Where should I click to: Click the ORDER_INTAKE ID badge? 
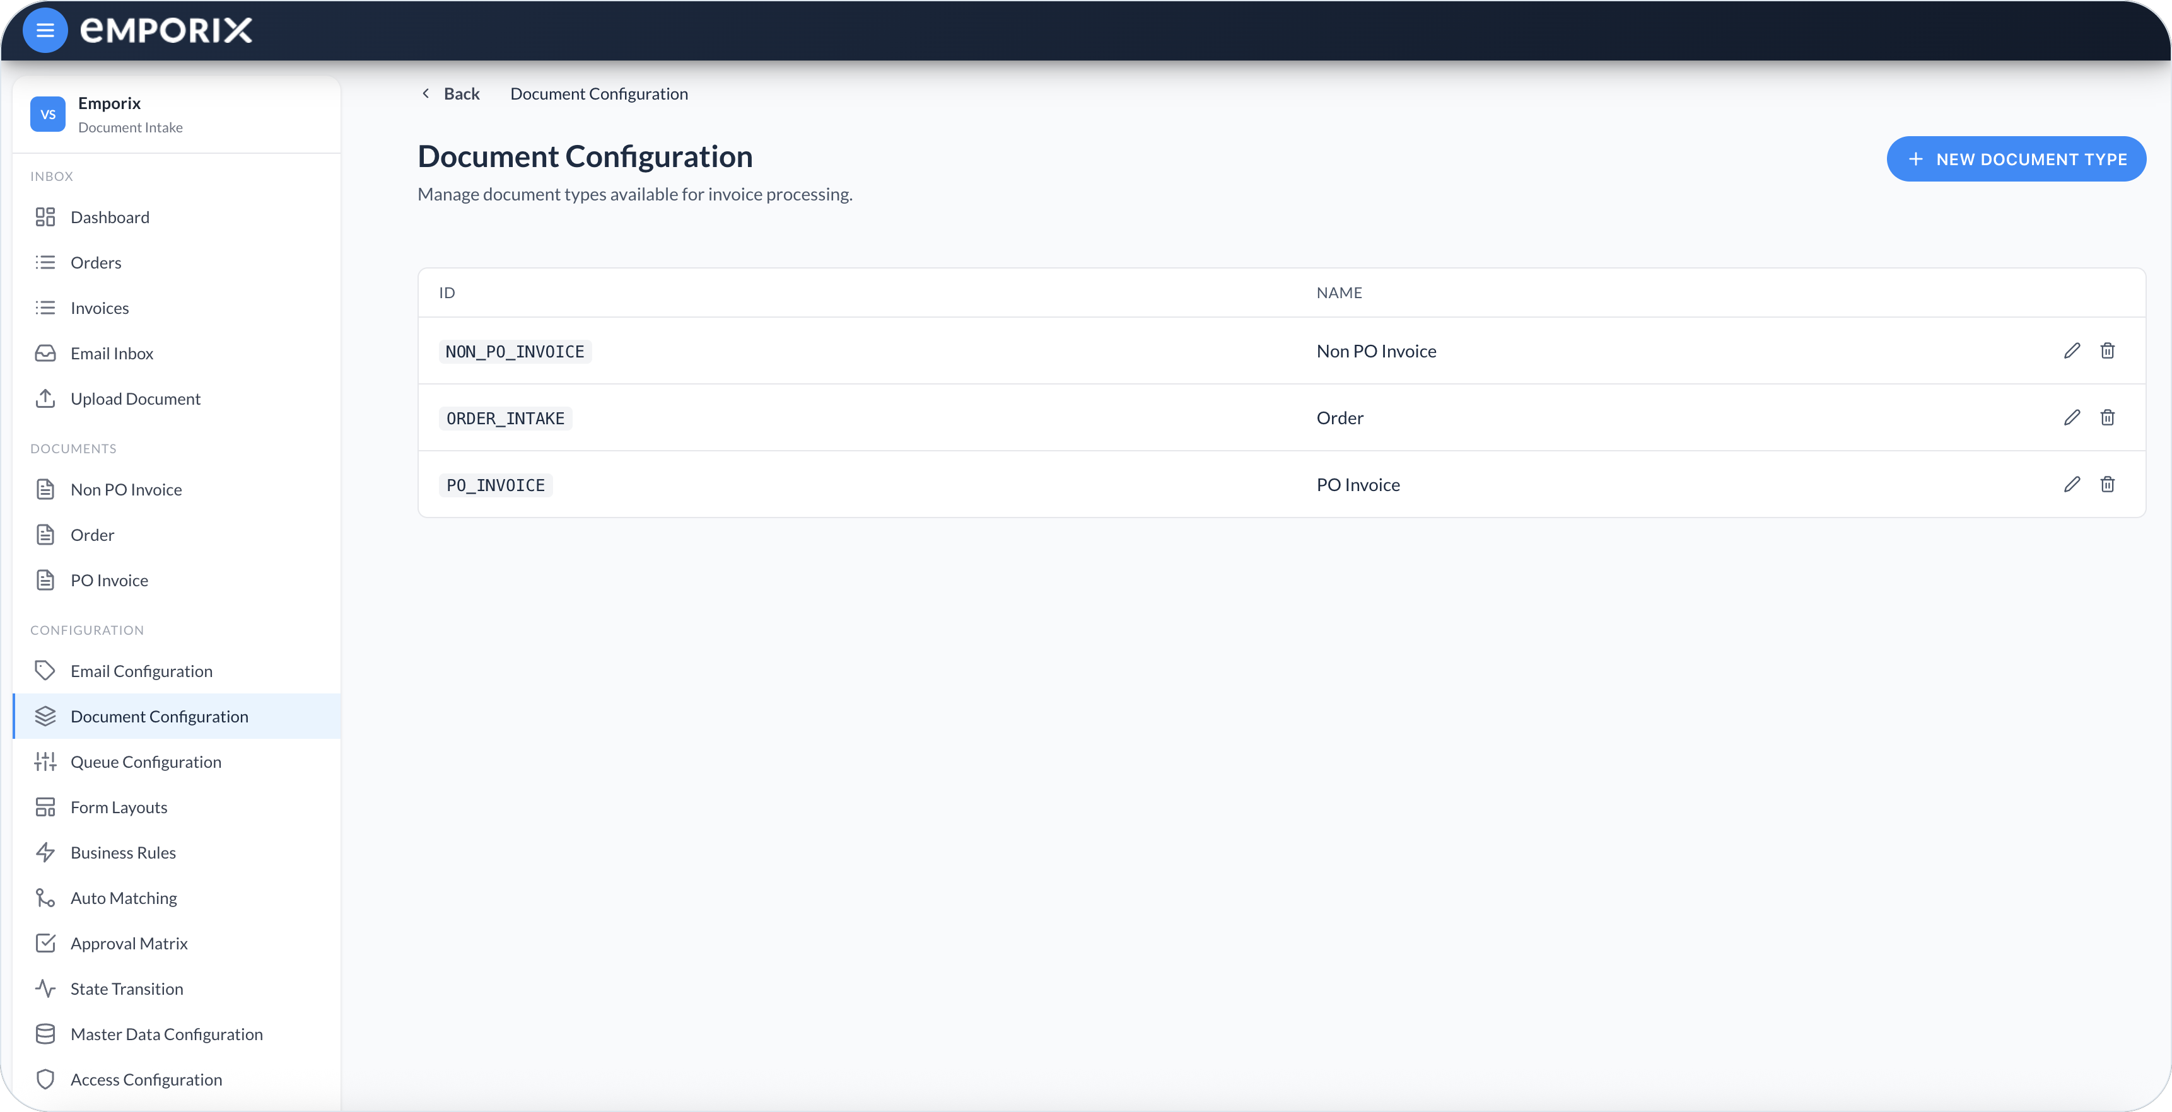coord(505,418)
